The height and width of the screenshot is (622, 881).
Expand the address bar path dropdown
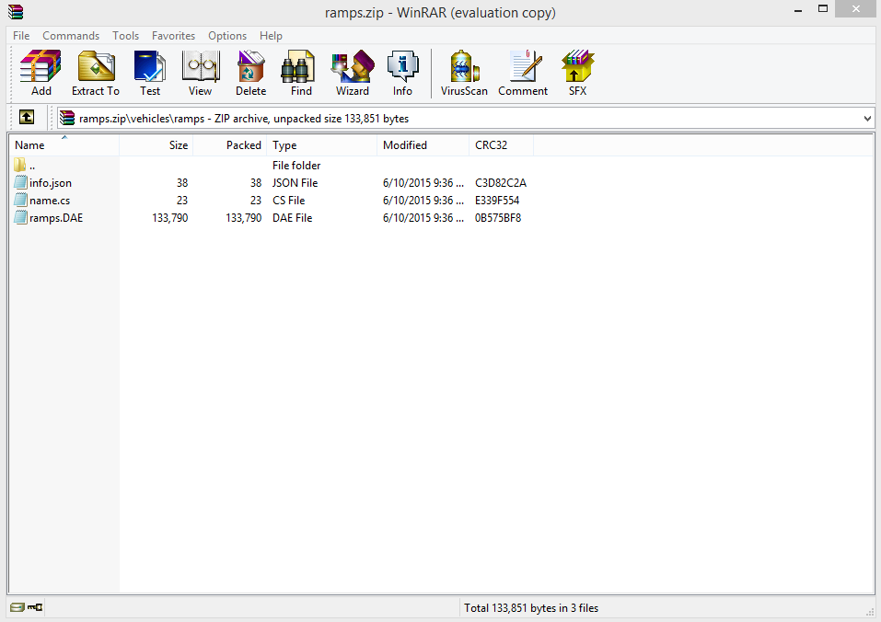click(867, 119)
